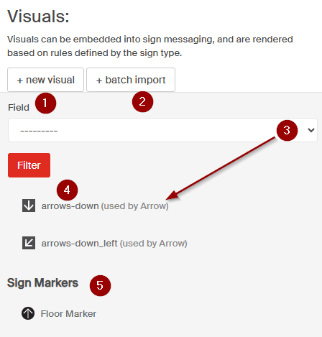Viewport: 322px width, 337px height.
Task: Expand the Field select box showing dashes
Action: [162, 130]
